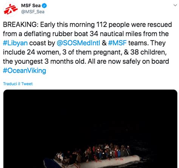
Task: Click the tweet text '34 nautical miles'
Action: pos(116,34)
